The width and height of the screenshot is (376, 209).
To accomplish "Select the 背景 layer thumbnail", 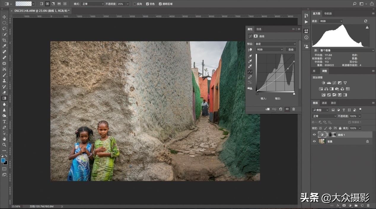I will (x=322, y=142).
